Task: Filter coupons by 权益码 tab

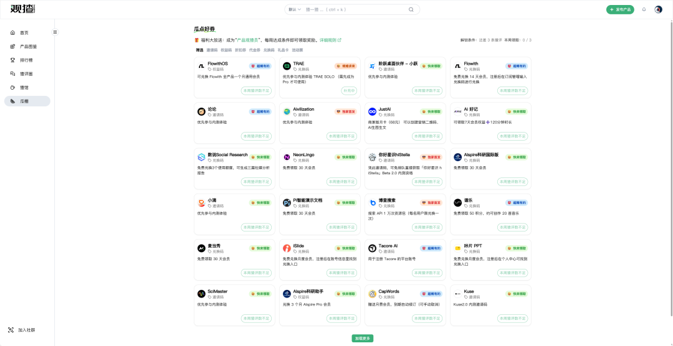Action: click(x=226, y=50)
